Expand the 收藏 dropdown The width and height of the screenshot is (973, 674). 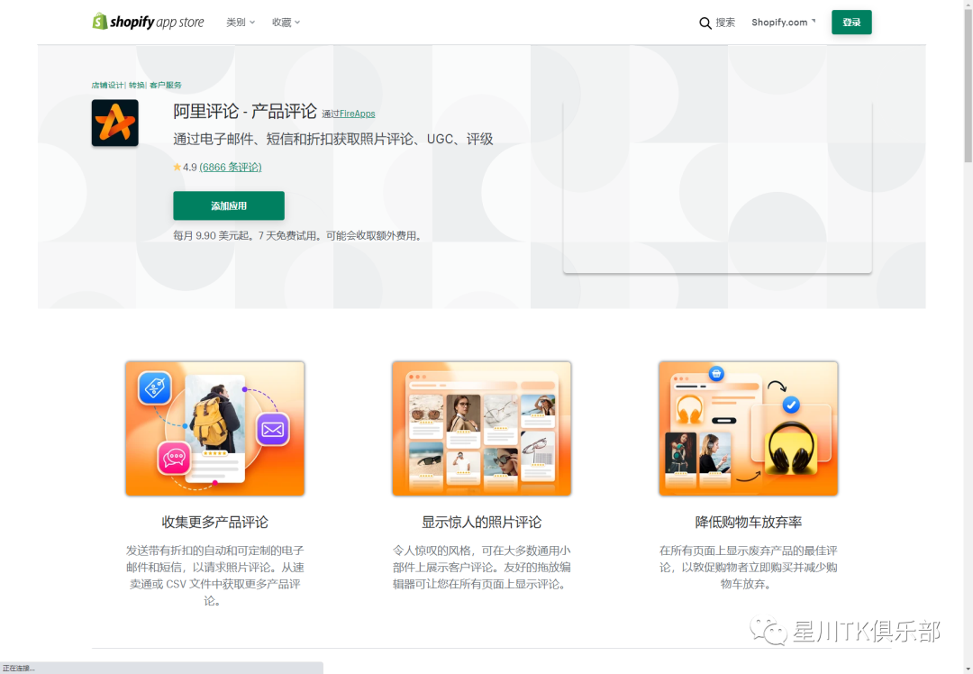tap(285, 22)
